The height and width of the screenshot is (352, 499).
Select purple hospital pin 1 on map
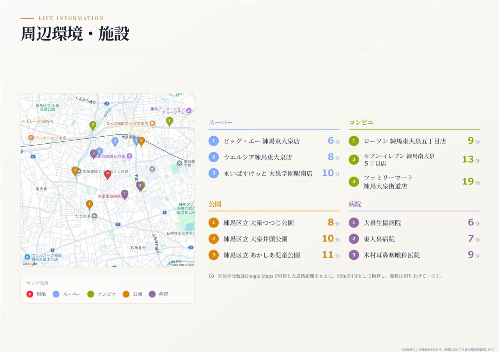(125, 194)
